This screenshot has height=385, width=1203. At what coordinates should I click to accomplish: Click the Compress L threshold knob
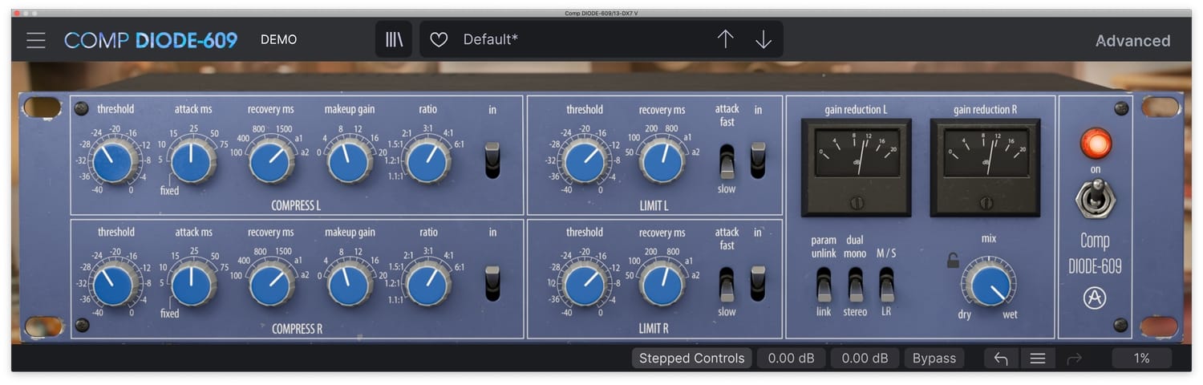(x=112, y=160)
